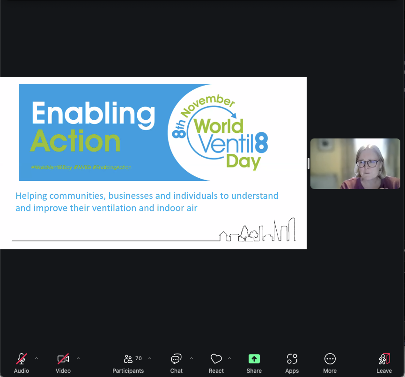The width and height of the screenshot is (405, 377).
Task: Click the 'Helping communities, businesses and individuals' subtitle
Action: coord(147,202)
